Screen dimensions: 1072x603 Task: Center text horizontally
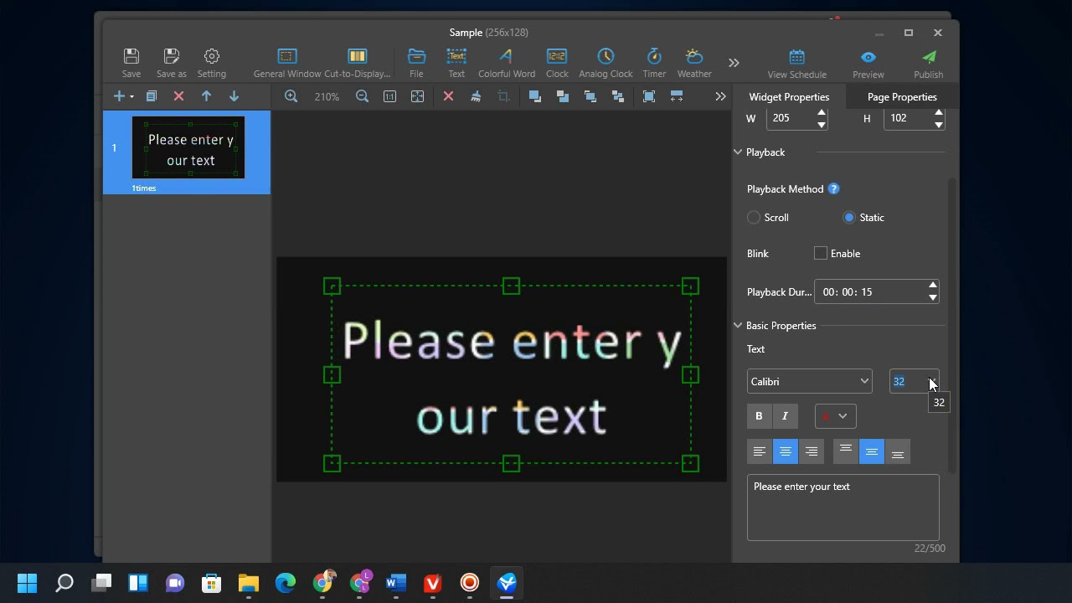tap(786, 451)
